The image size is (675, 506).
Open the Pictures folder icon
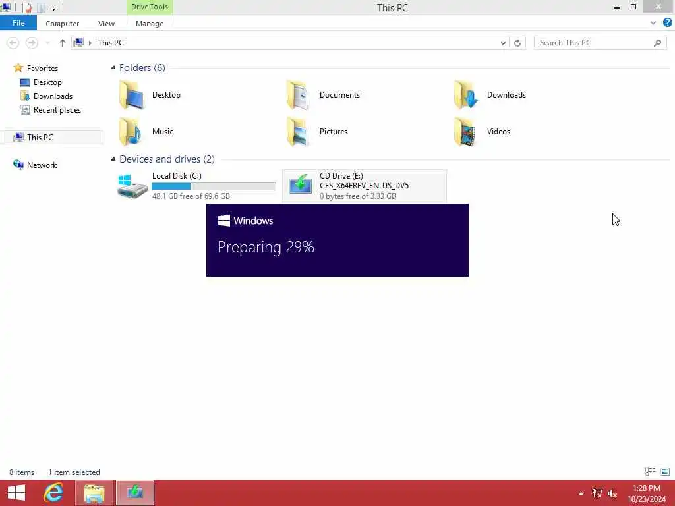click(x=299, y=132)
